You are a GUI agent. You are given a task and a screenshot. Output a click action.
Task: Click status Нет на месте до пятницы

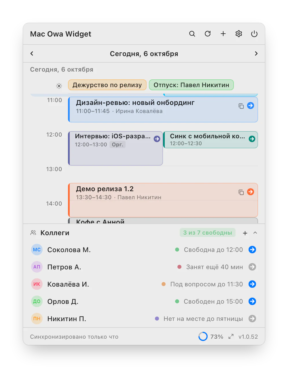(x=203, y=319)
